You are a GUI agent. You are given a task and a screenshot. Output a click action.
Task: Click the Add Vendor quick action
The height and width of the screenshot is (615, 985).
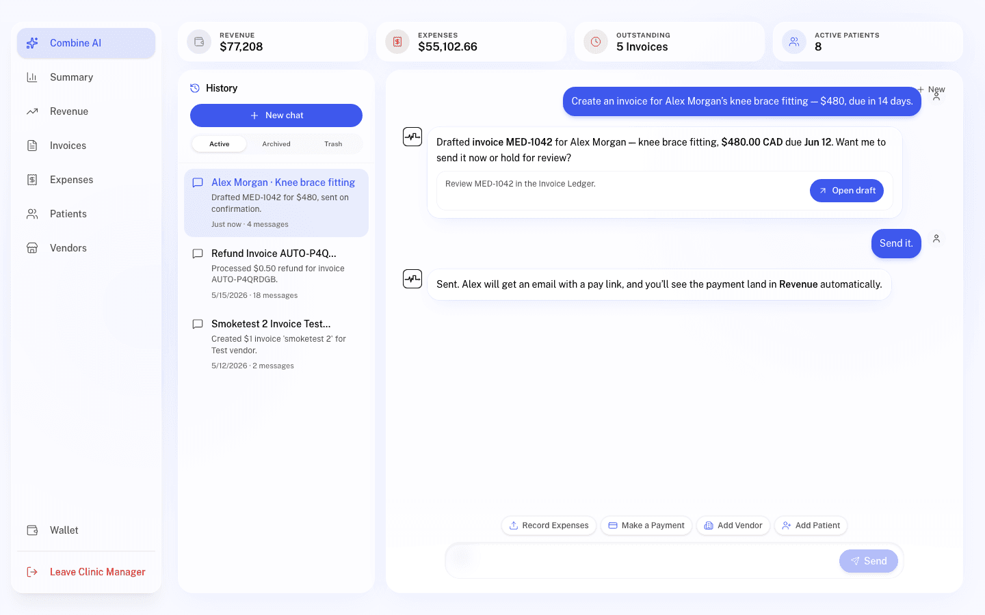(733, 525)
